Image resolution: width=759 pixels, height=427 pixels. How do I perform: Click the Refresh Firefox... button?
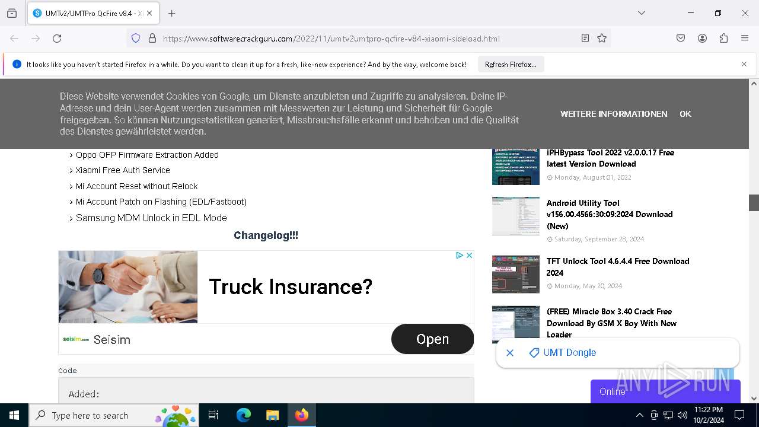pos(511,64)
